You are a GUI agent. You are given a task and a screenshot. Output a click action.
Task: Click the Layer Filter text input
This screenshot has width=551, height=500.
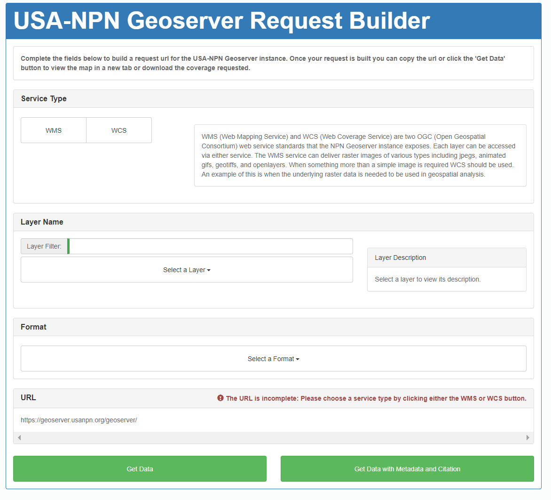pos(211,246)
